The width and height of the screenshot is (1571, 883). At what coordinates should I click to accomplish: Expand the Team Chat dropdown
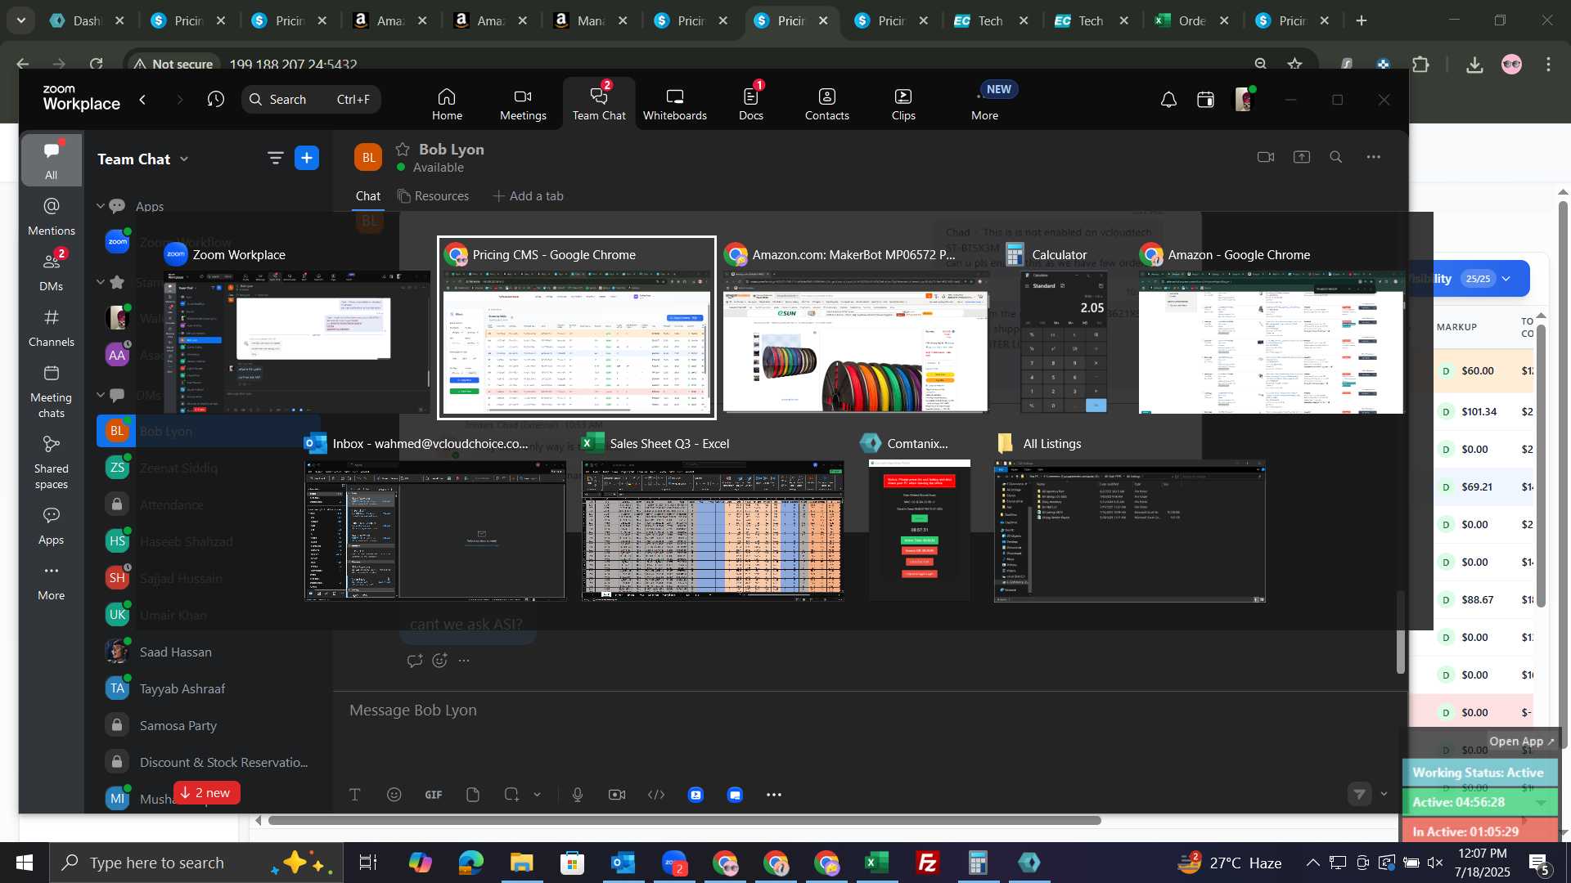[184, 159]
